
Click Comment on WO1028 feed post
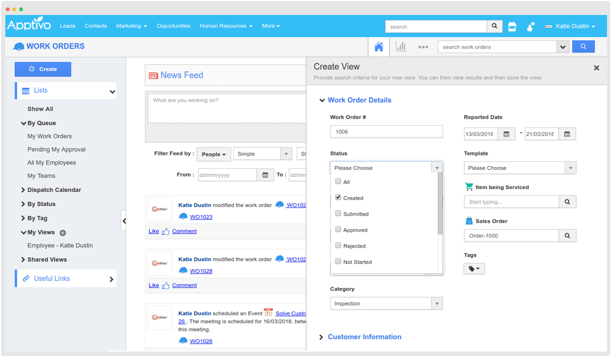185,286
